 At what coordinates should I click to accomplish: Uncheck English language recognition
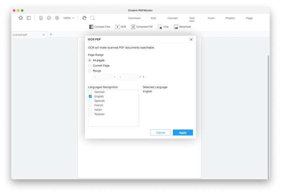(90, 96)
